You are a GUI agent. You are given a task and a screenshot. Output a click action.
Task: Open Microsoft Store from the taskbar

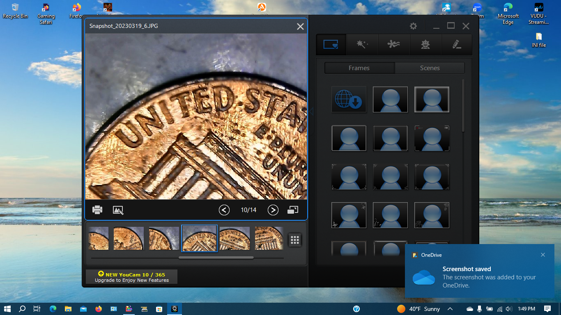tap(159, 309)
